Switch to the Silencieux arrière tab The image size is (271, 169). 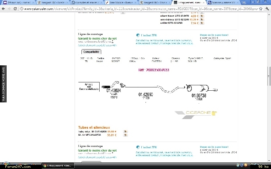tap(223, 2)
